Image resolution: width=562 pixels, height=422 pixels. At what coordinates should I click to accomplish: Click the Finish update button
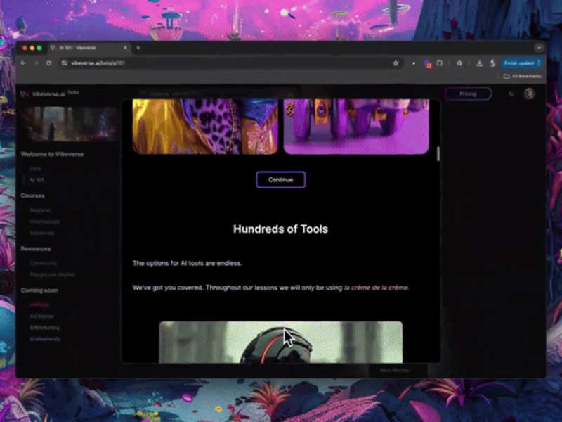(x=521, y=63)
